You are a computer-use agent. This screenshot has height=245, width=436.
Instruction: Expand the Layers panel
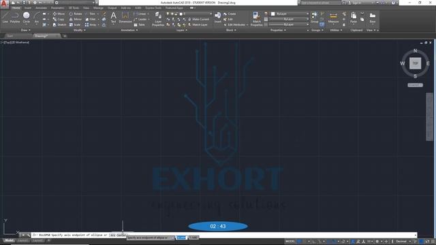pyautogui.click(x=182, y=30)
